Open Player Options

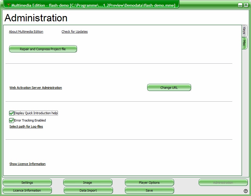click(x=149, y=182)
